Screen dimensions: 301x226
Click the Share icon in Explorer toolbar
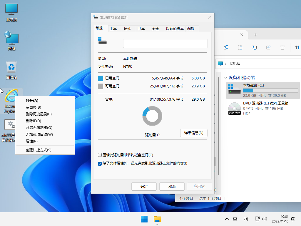[x=268, y=47]
